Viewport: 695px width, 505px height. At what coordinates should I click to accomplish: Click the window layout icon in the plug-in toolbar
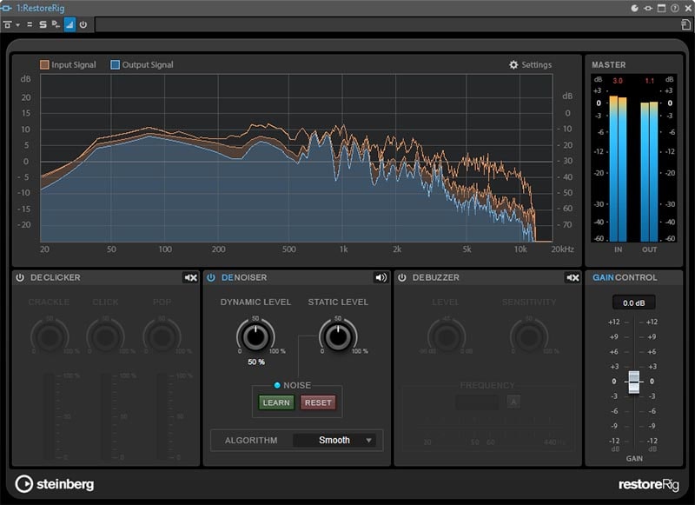point(7,25)
